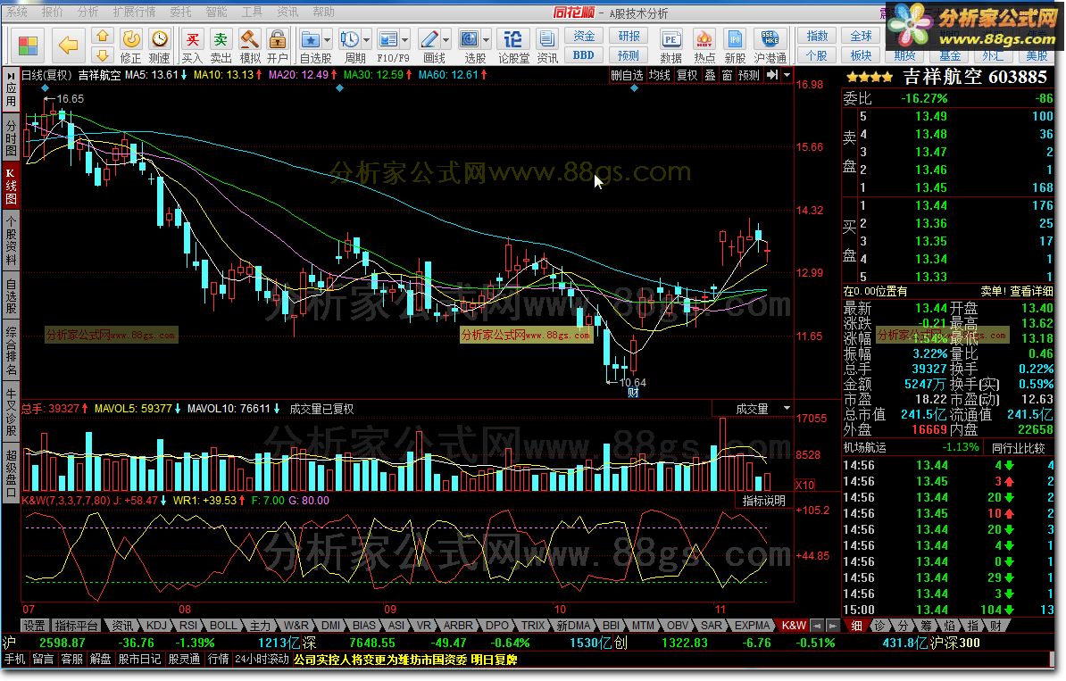
Task: Switch to the BOLL indicator tab
Action: pyautogui.click(x=223, y=626)
